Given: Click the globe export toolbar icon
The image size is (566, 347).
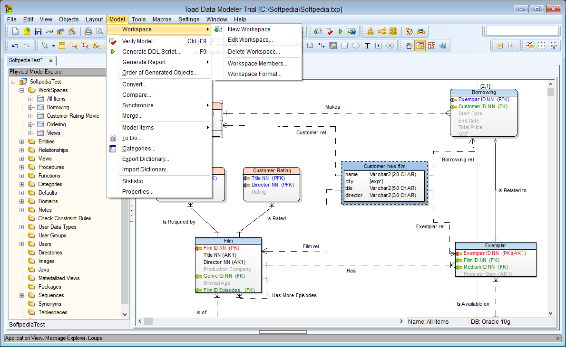Looking at the screenshot, I should pyautogui.click(x=352, y=32).
